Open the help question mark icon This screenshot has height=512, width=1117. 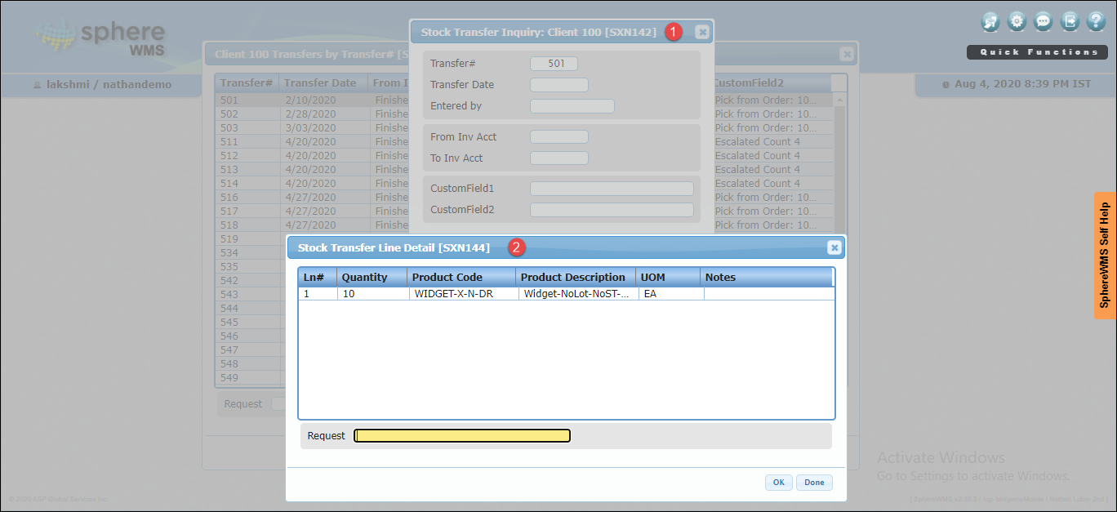pos(1096,22)
